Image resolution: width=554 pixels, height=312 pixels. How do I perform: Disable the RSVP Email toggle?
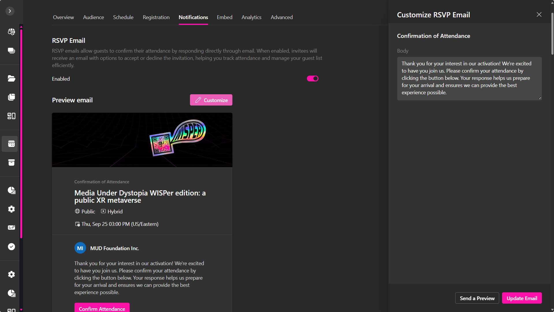pyautogui.click(x=313, y=78)
